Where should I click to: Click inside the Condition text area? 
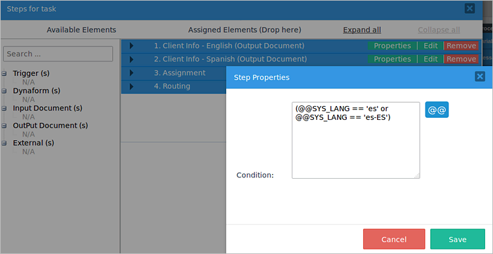[x=356, y=140]
